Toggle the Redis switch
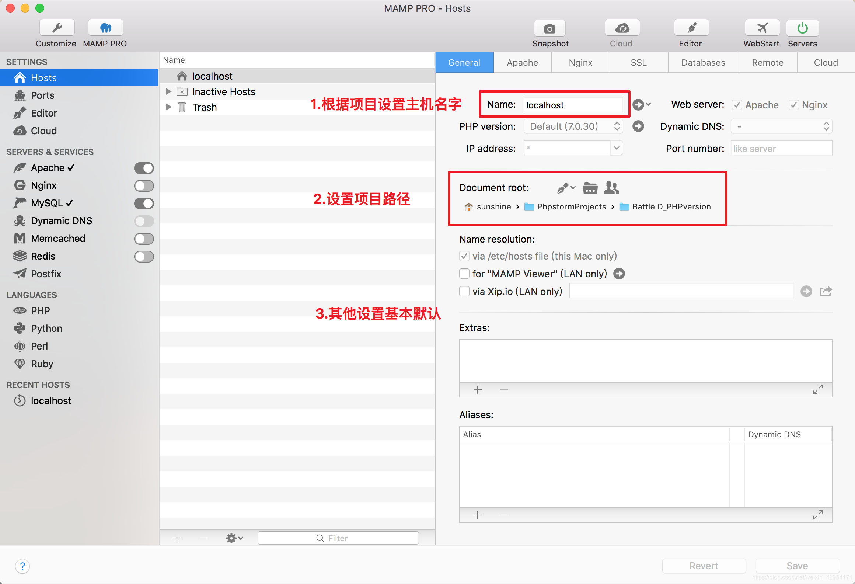 144,257
